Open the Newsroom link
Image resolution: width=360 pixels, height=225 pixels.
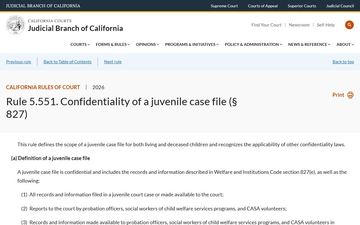(299, 25)
